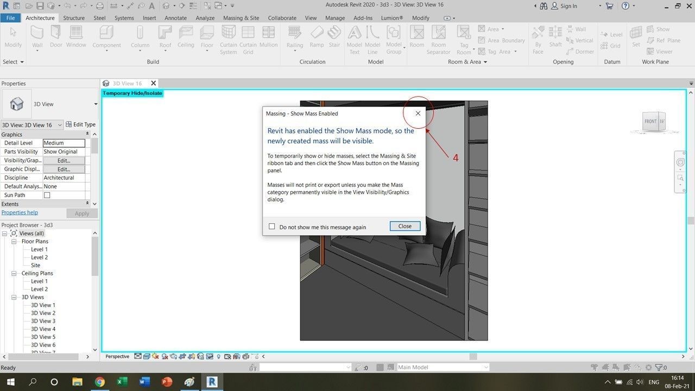This screenshot has height=391, width=695.
Task: Click Edit Type in Properties panel
Action: 81,125
